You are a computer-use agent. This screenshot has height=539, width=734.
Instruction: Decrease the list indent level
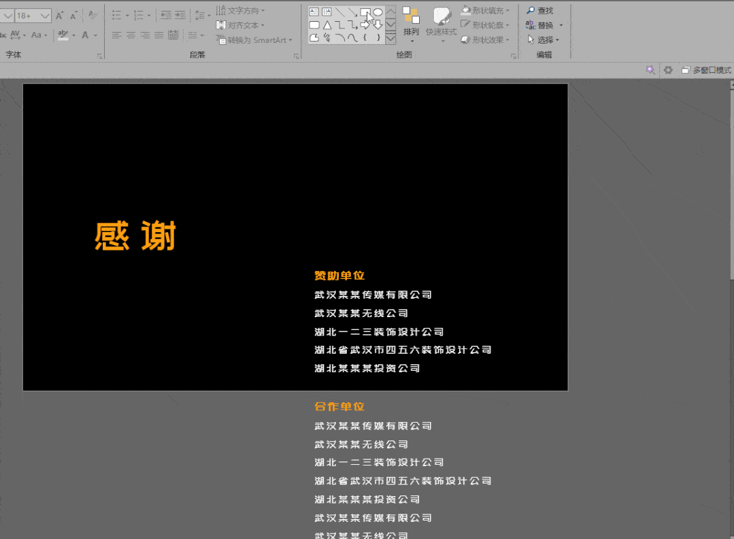pos(166,16)
